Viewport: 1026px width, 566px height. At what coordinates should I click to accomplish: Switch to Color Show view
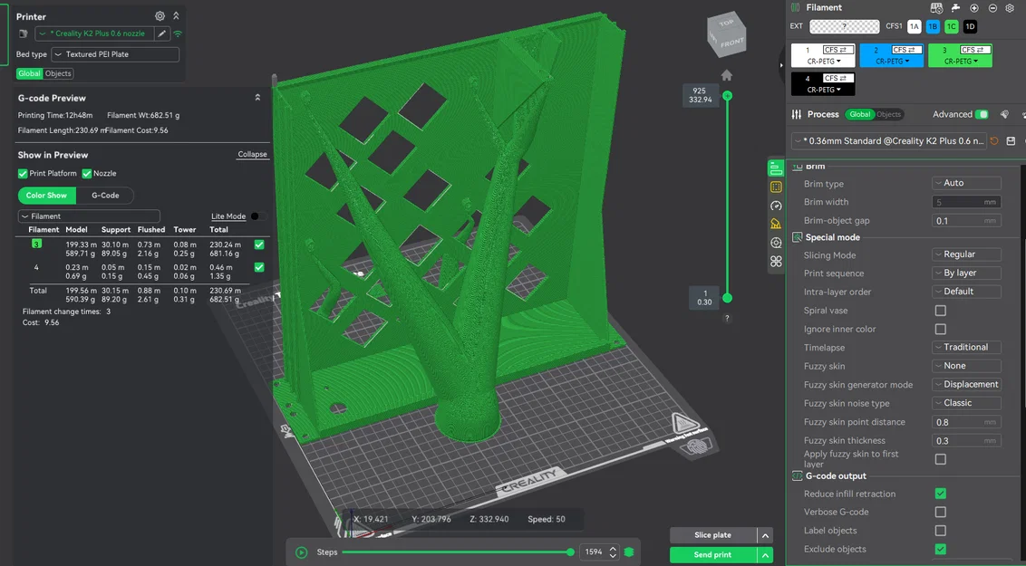click(46, 196)
